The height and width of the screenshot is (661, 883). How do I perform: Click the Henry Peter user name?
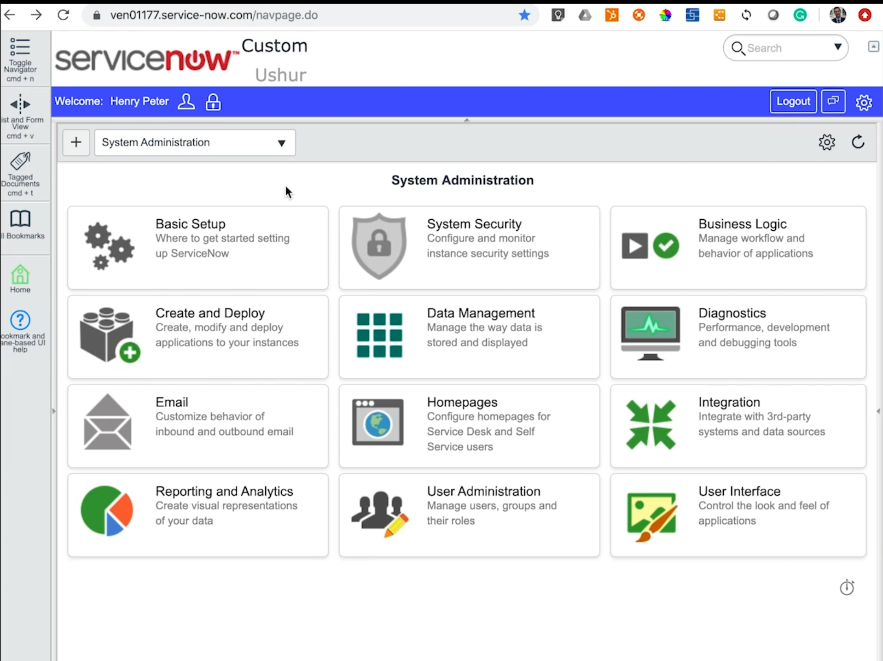pyautogui.click(x=139, y=101)
